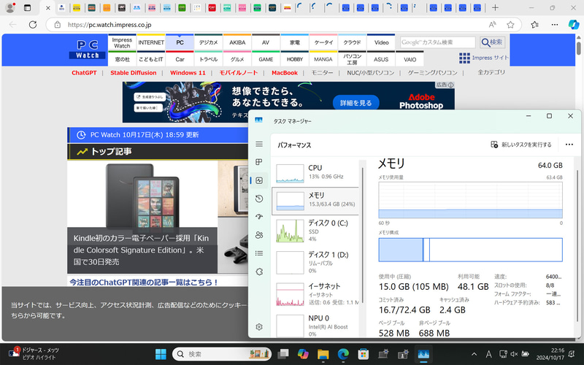The image size is (584, 365).
Task: Click the ChatGPT topic link
Action: (84, 72)
